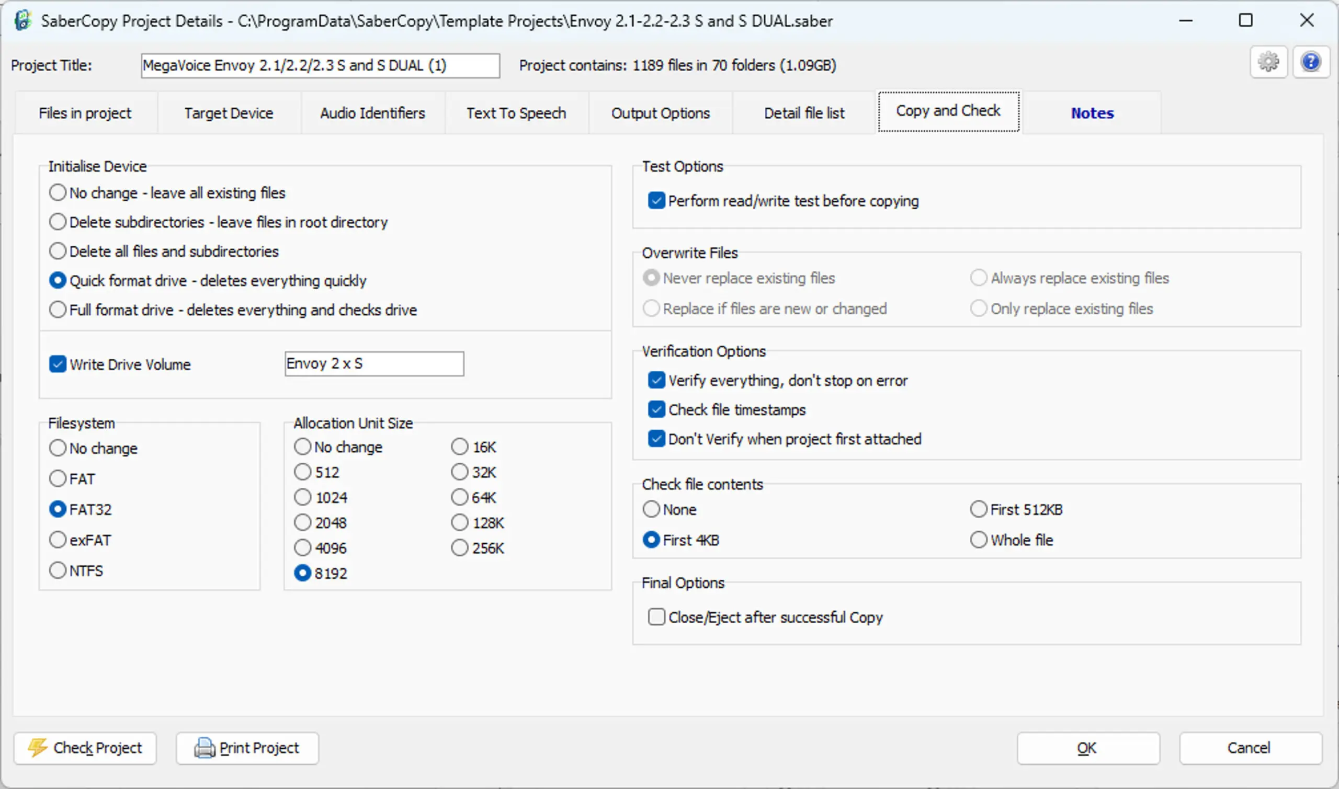
Task: Click the drive volume name field
Action: point(374,364)
